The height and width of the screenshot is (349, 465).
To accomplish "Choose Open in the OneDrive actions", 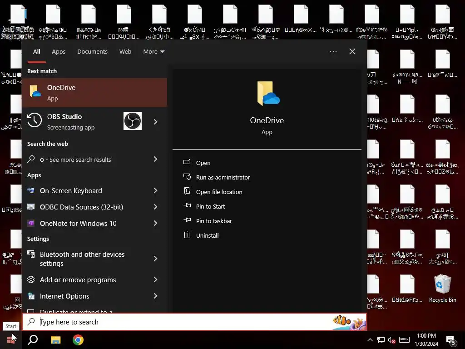I will tap(203, 163).
